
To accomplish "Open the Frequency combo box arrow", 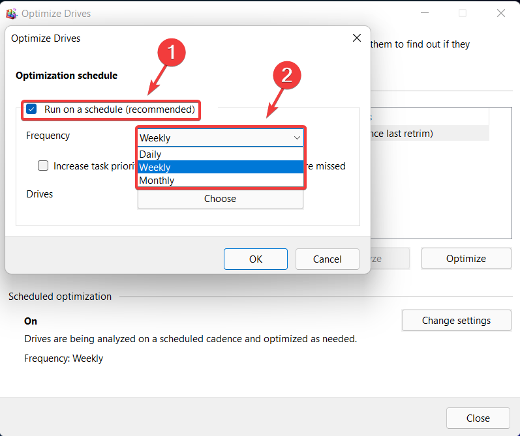I will click(x=297, y=138).
